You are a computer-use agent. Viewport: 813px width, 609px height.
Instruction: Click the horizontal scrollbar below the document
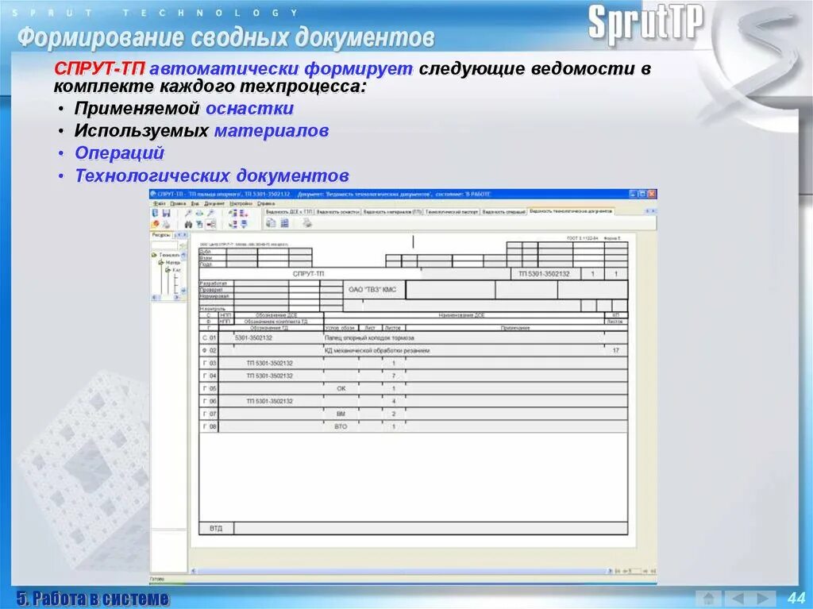point(402,571)
